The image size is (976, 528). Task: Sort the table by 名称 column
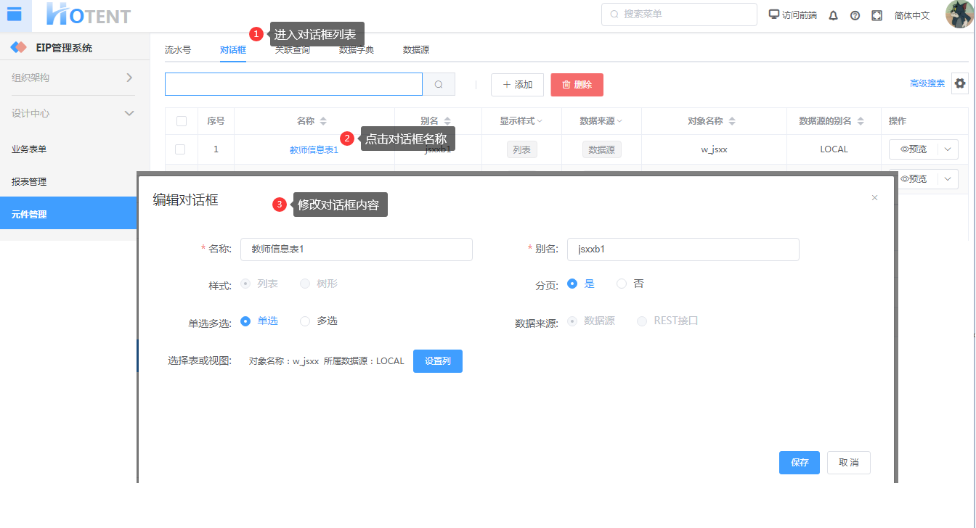(x=323, y=121)
